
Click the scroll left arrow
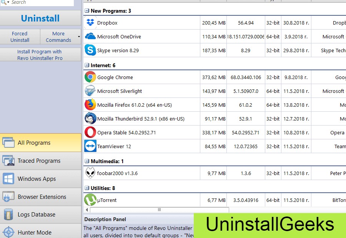(87, 210)
